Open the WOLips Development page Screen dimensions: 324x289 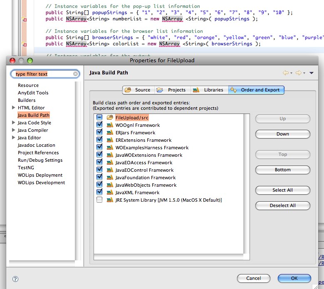point(41,183)
